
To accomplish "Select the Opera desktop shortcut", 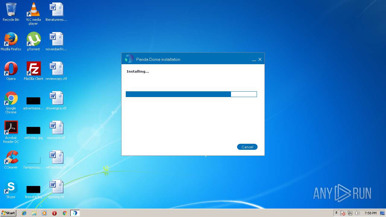I will pyautogui.click(x=11, y=71).
